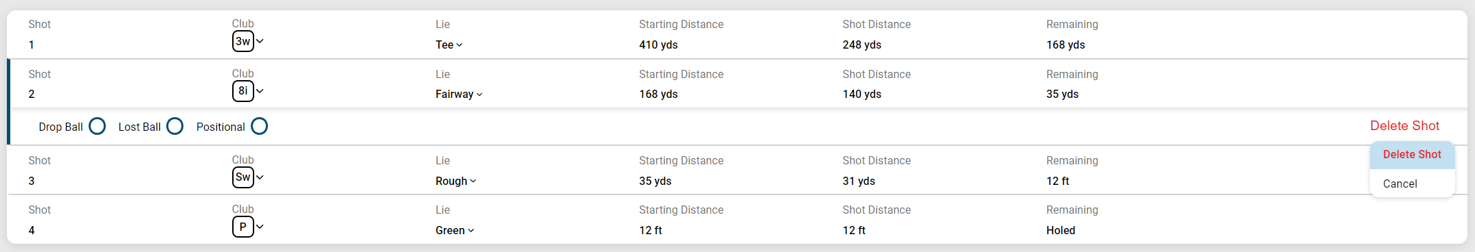Toggle the Lost Ball radio button

(175, 126)
